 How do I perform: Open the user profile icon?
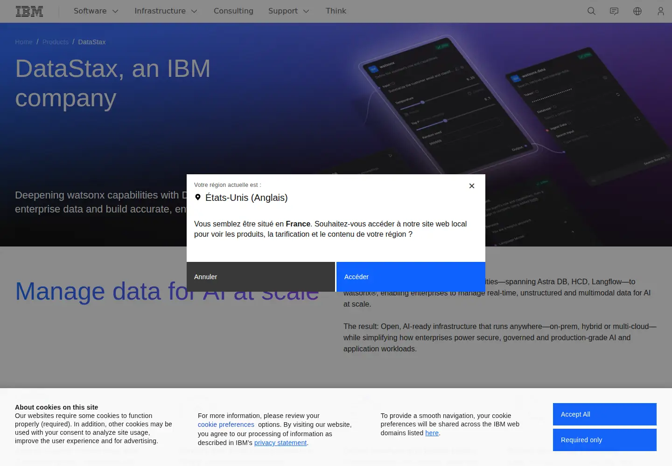660,11
